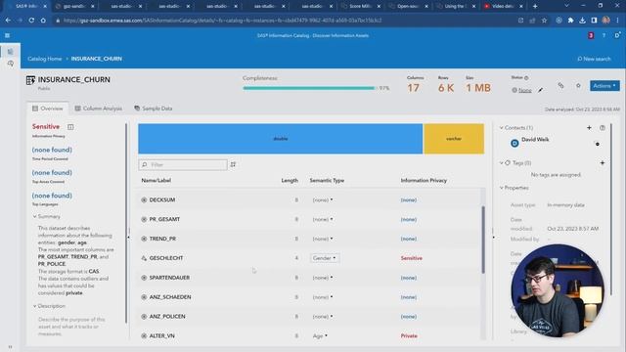Viewport: 626px width, 352px height.
Task: Bookmark this page with the star
Action: [x=544, y=21]
